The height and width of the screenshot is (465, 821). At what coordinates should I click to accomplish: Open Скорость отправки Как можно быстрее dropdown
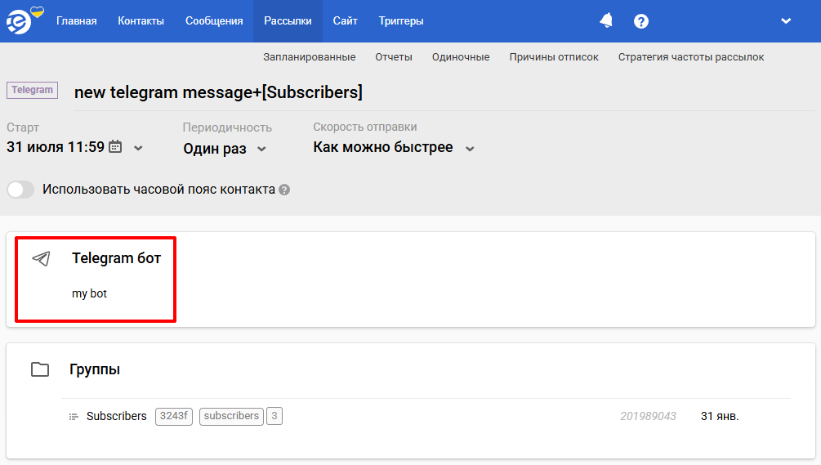394,148
